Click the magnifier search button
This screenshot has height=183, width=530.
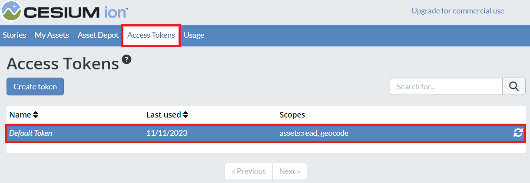[514, 86]
